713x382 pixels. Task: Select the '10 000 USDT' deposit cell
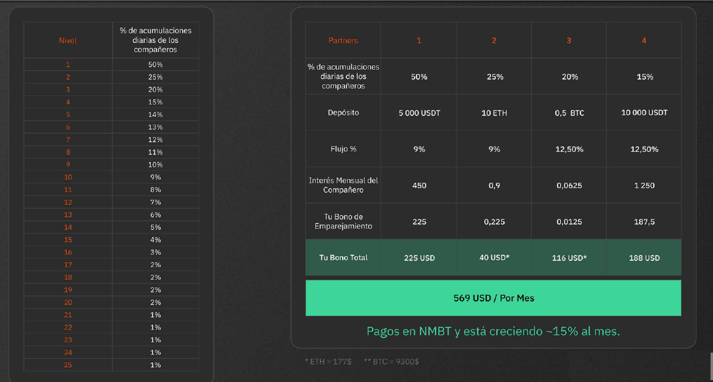pyautogui.click(x=645, y=112)
